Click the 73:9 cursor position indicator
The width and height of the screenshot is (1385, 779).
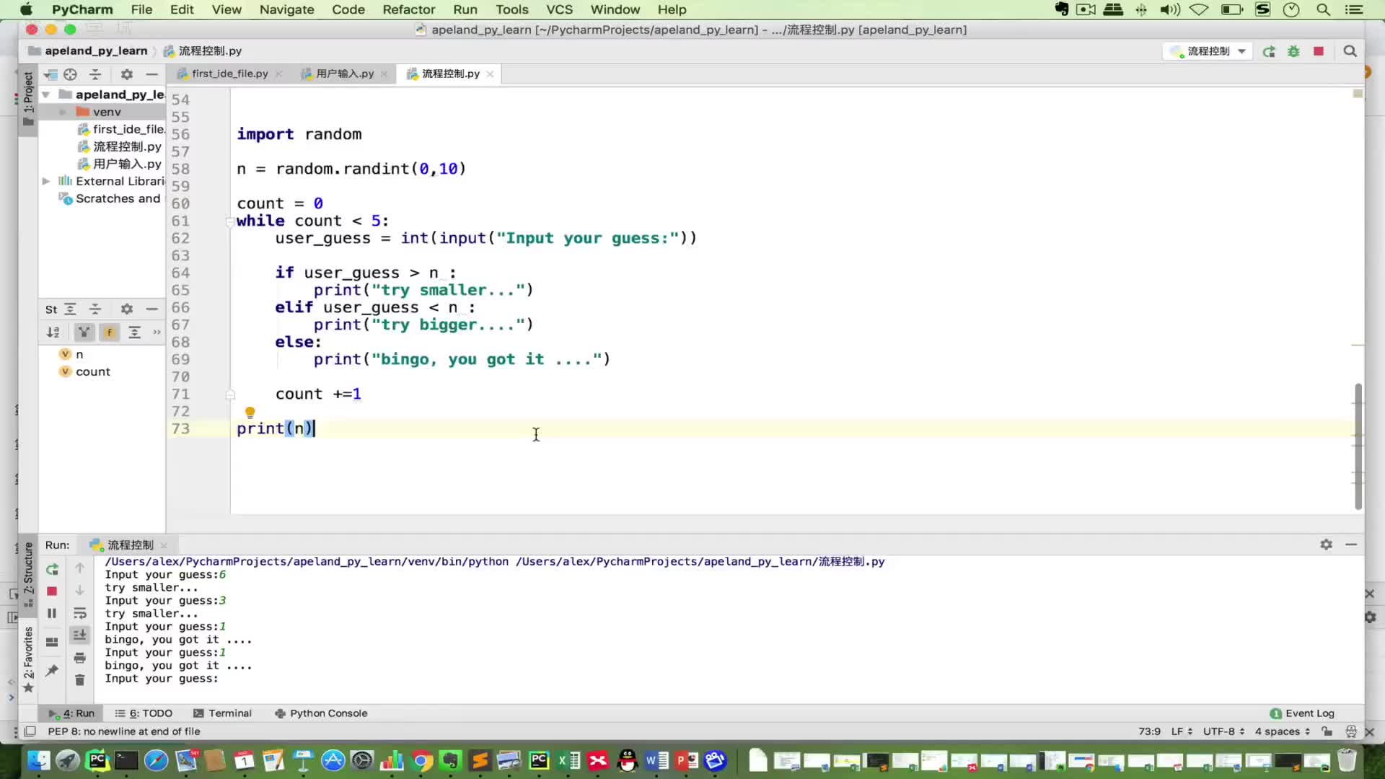(x=1149, y=731)
